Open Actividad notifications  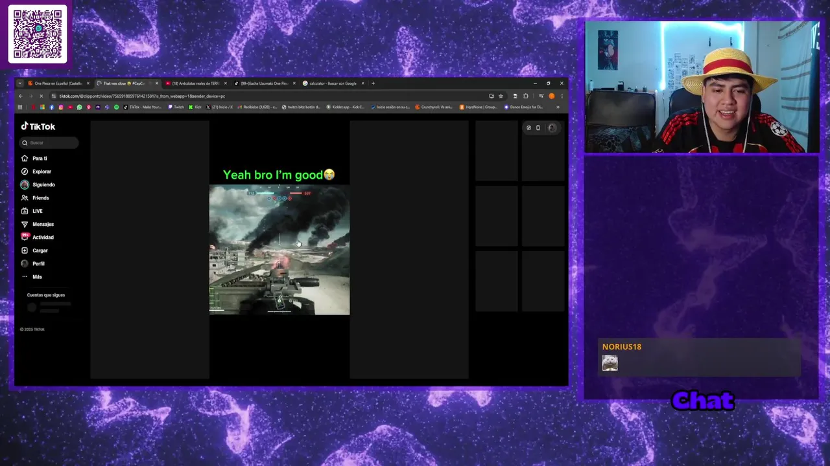click(x=38, y=238)
